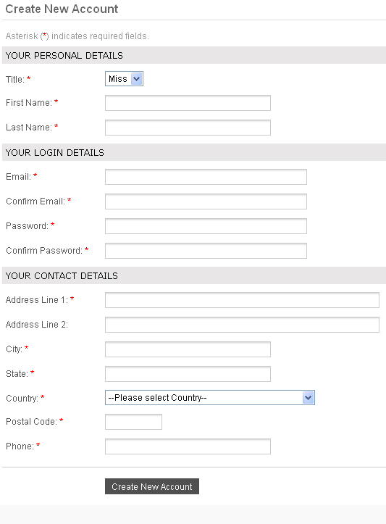Viewport: 386px width, 524px height.
Task: Expand the Country selection dropdown
Action: click(x=210, y=398)
